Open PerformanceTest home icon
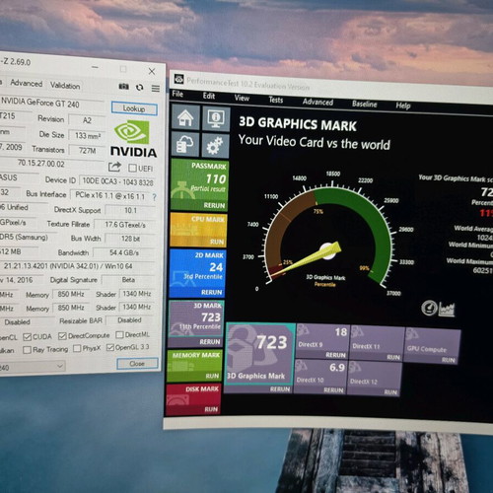This screenshot has width=493, height=493. 185,117
